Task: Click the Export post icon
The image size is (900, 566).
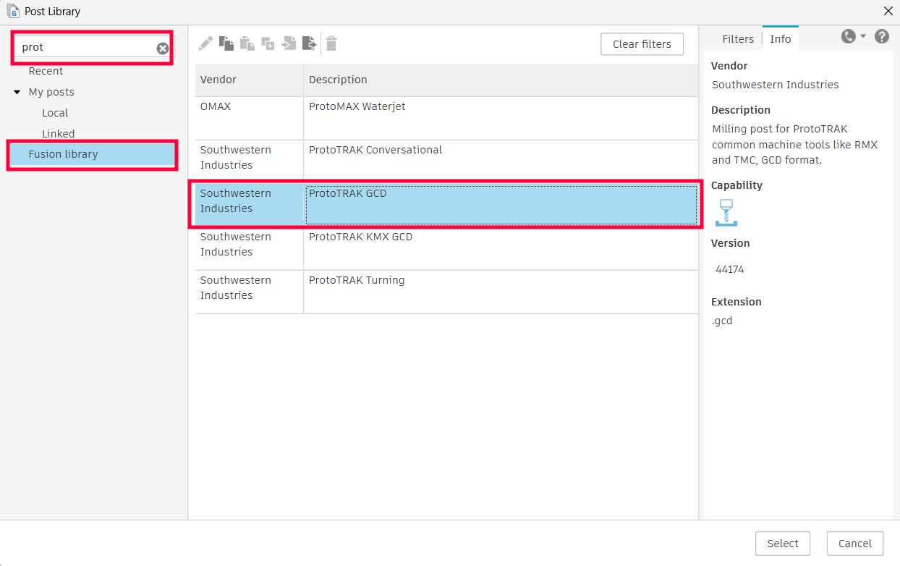Action: coord(310,43)
